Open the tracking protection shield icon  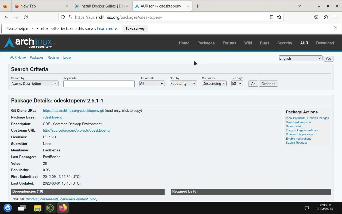(63, 17)
